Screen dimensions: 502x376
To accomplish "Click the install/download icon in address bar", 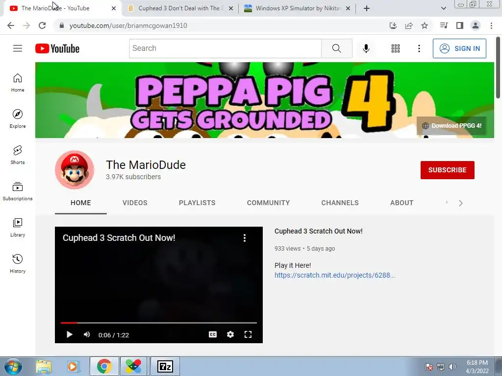I will click(x=393, y=25).
